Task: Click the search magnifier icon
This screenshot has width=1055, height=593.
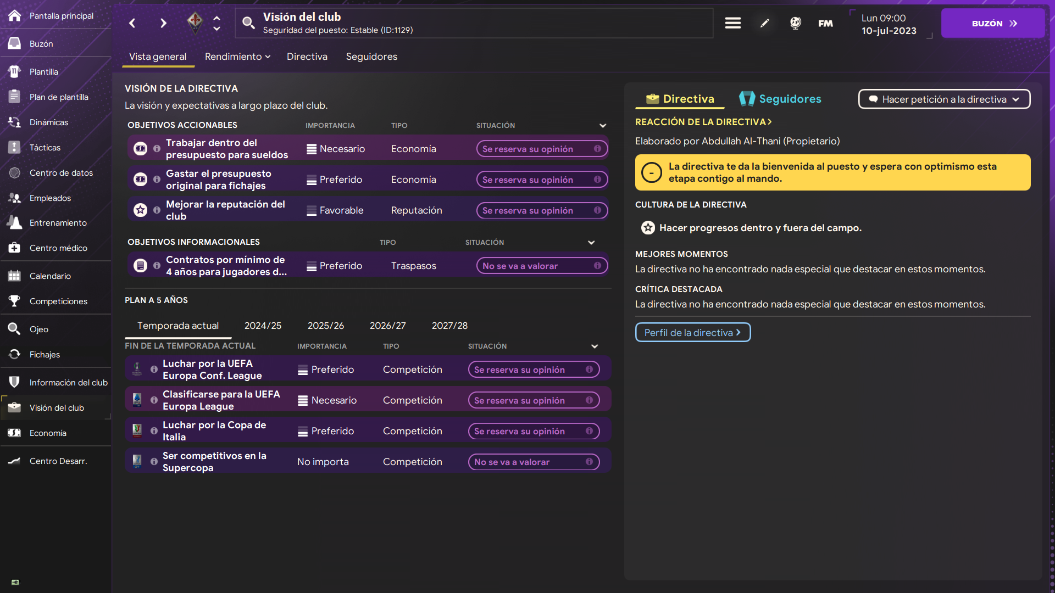Action: (249, 23)
